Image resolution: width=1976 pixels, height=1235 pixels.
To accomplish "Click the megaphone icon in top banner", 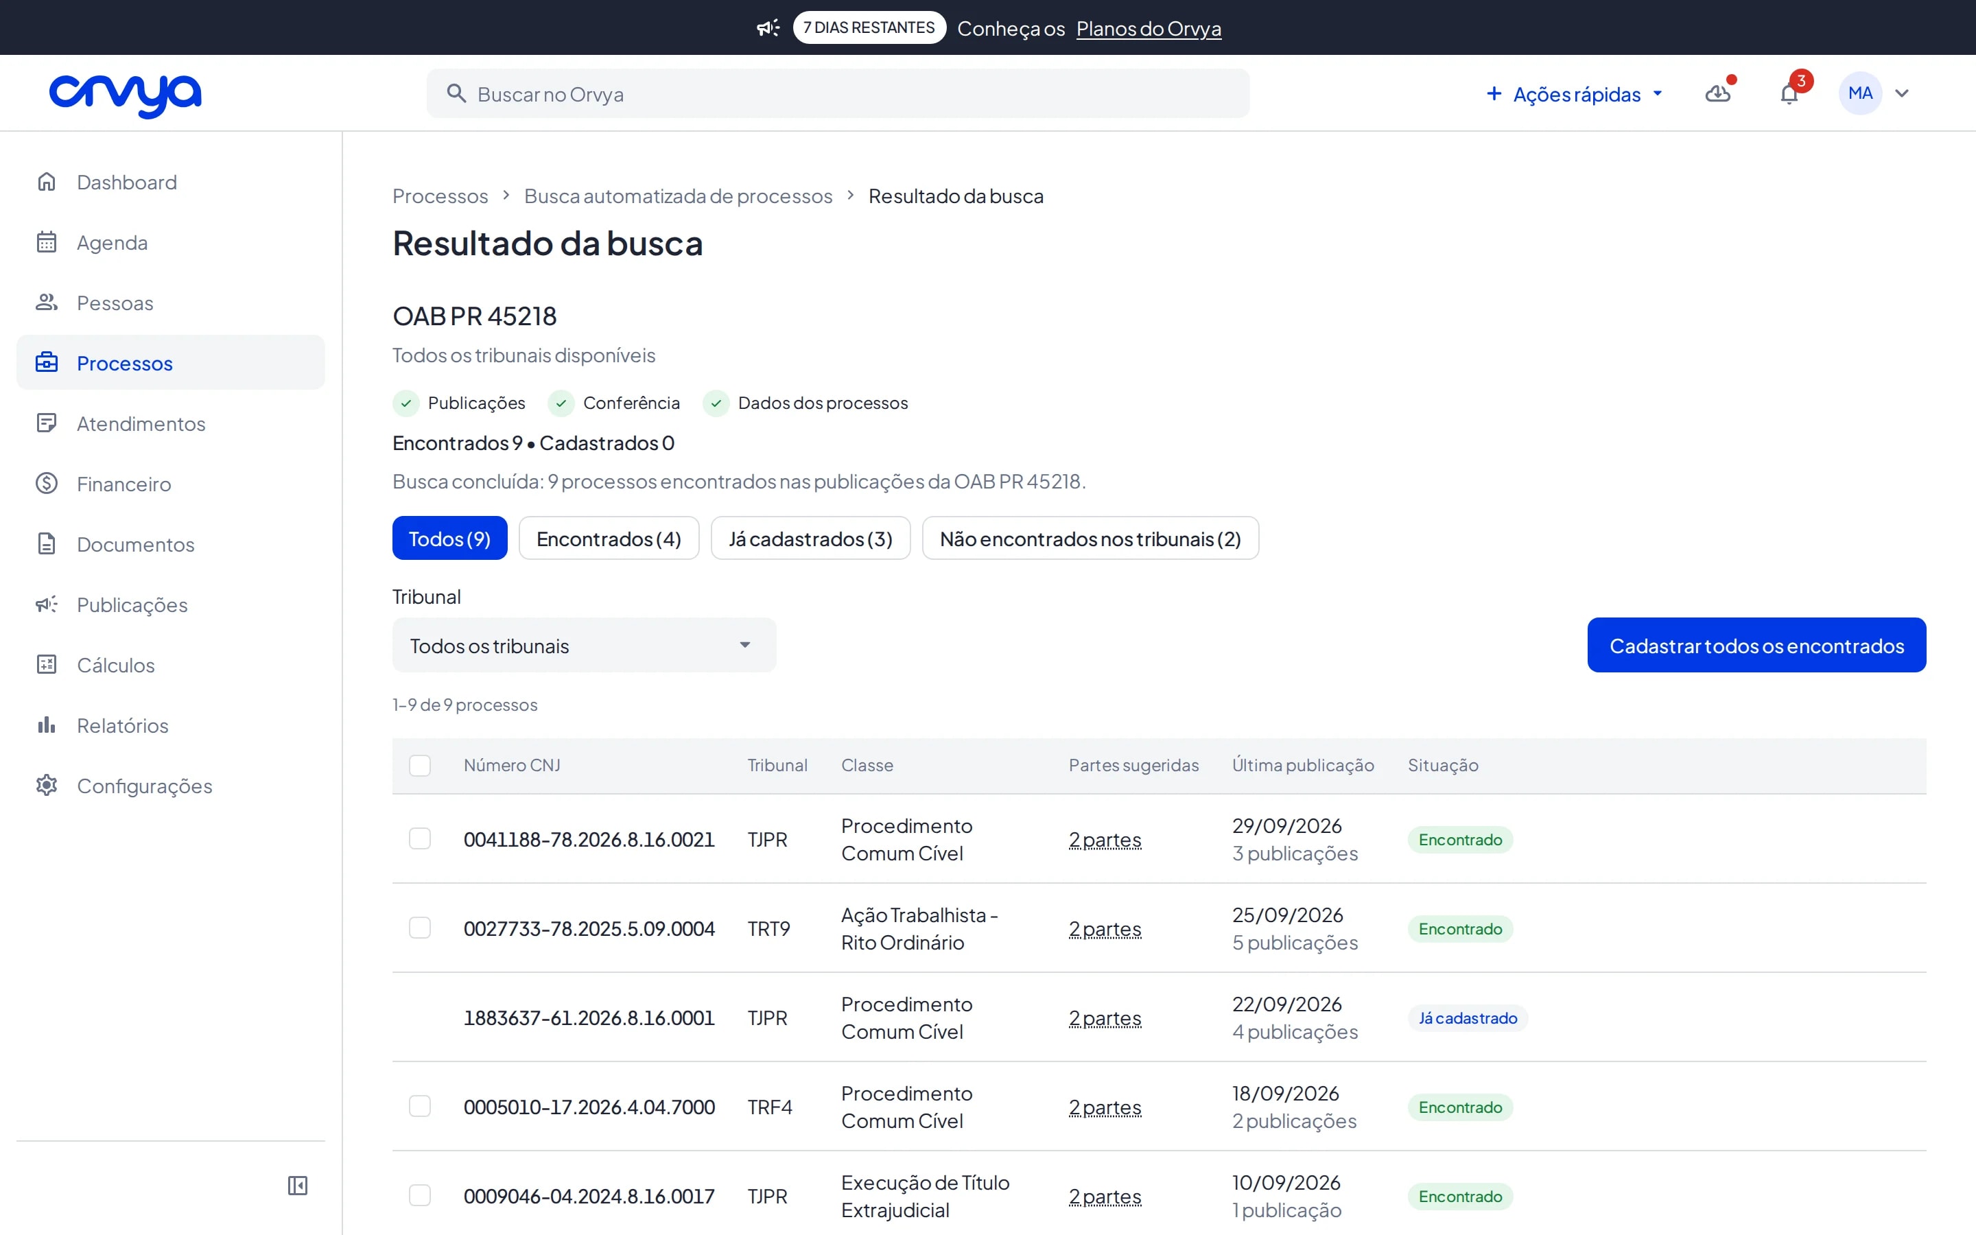I will click(x=768, y=27).
